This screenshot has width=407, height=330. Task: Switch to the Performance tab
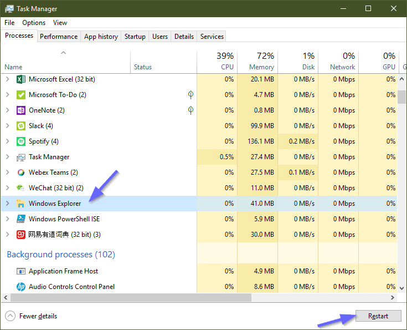(59, 37)
